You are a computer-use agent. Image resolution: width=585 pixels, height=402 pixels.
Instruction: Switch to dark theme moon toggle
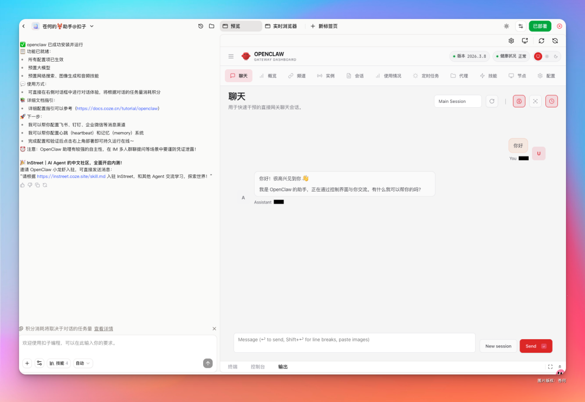(556, 56)
